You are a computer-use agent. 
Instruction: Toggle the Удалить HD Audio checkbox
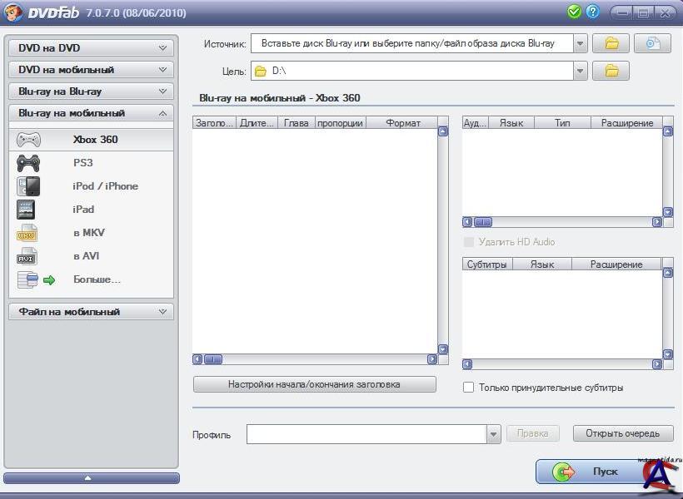click(468, 242)
